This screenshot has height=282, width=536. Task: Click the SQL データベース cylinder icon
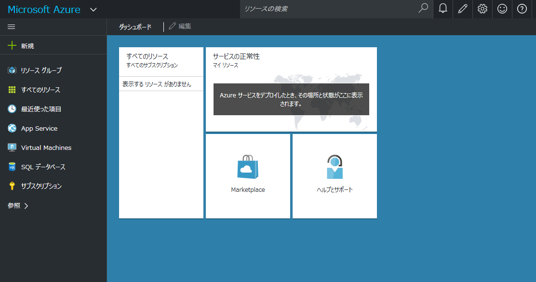(x=12, y=167)
